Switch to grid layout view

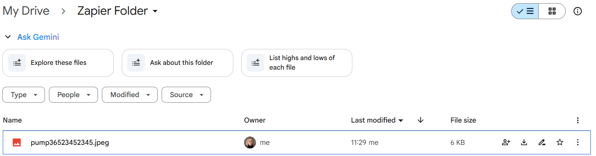(552, 11)
